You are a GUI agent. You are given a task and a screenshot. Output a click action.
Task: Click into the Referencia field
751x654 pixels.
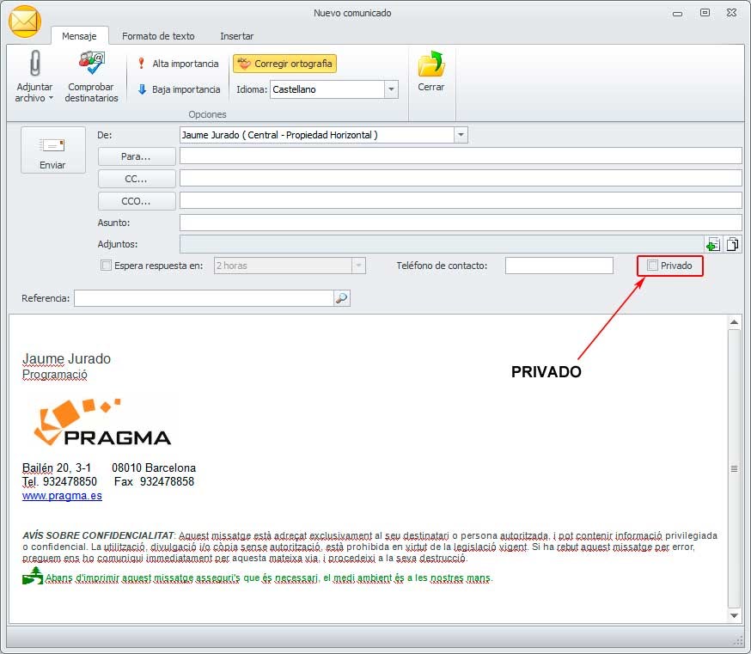coord(204,298)
